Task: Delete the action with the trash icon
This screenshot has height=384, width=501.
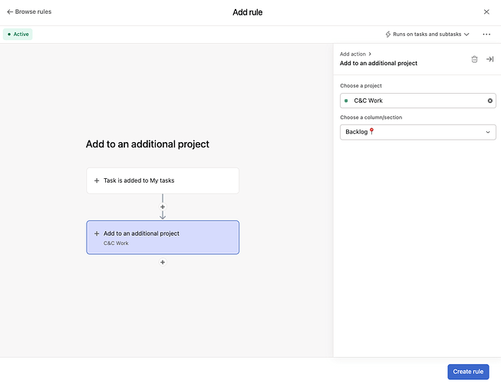Action: (474, 59)
